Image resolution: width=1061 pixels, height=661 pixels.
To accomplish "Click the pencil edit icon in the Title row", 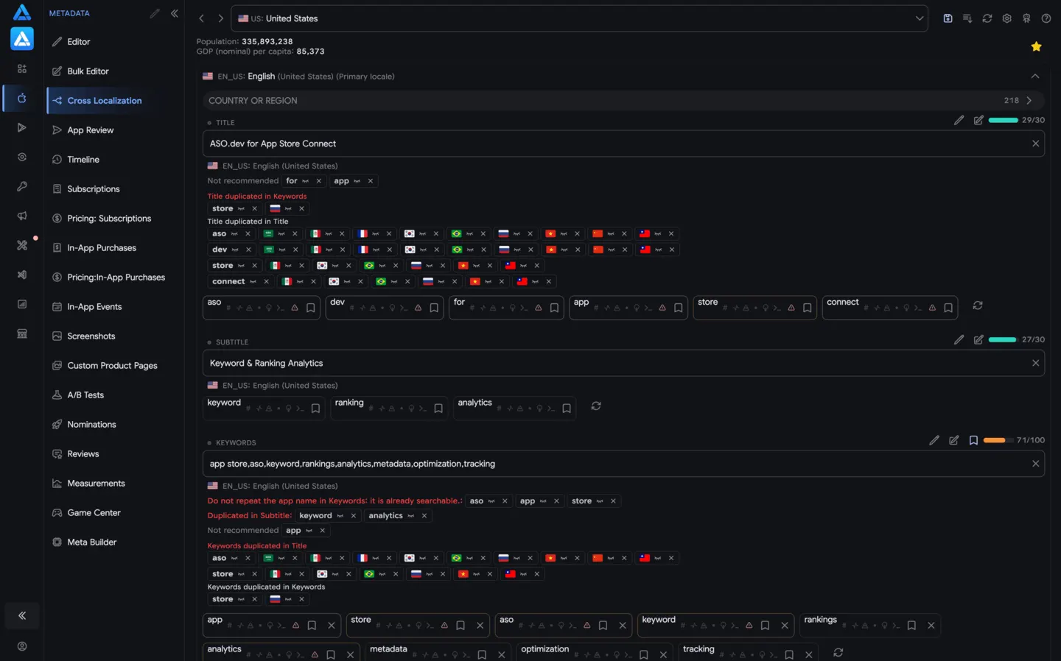I will [959, 120].
